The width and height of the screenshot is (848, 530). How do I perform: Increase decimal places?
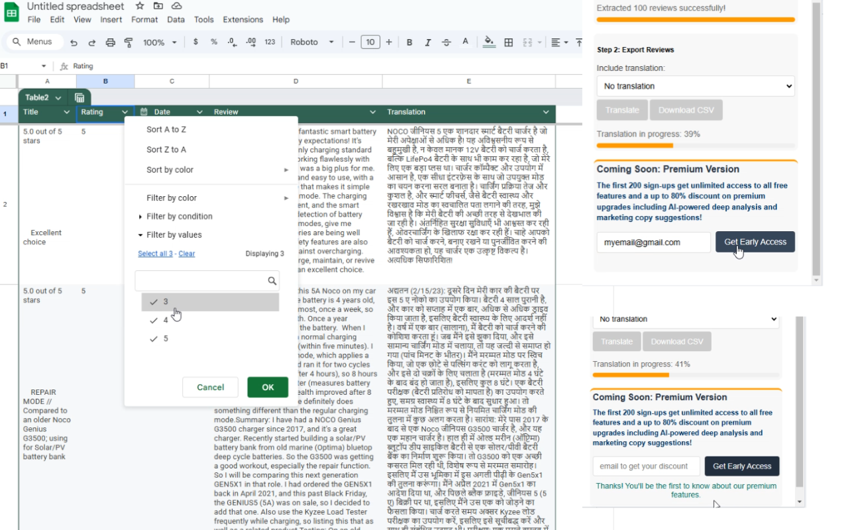pyautogui.click(x=251, y=42)
